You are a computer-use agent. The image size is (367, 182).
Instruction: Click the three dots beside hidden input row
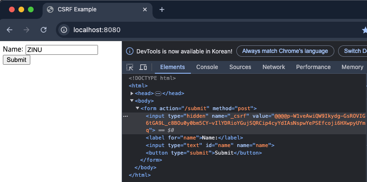(x=125, y=116)
